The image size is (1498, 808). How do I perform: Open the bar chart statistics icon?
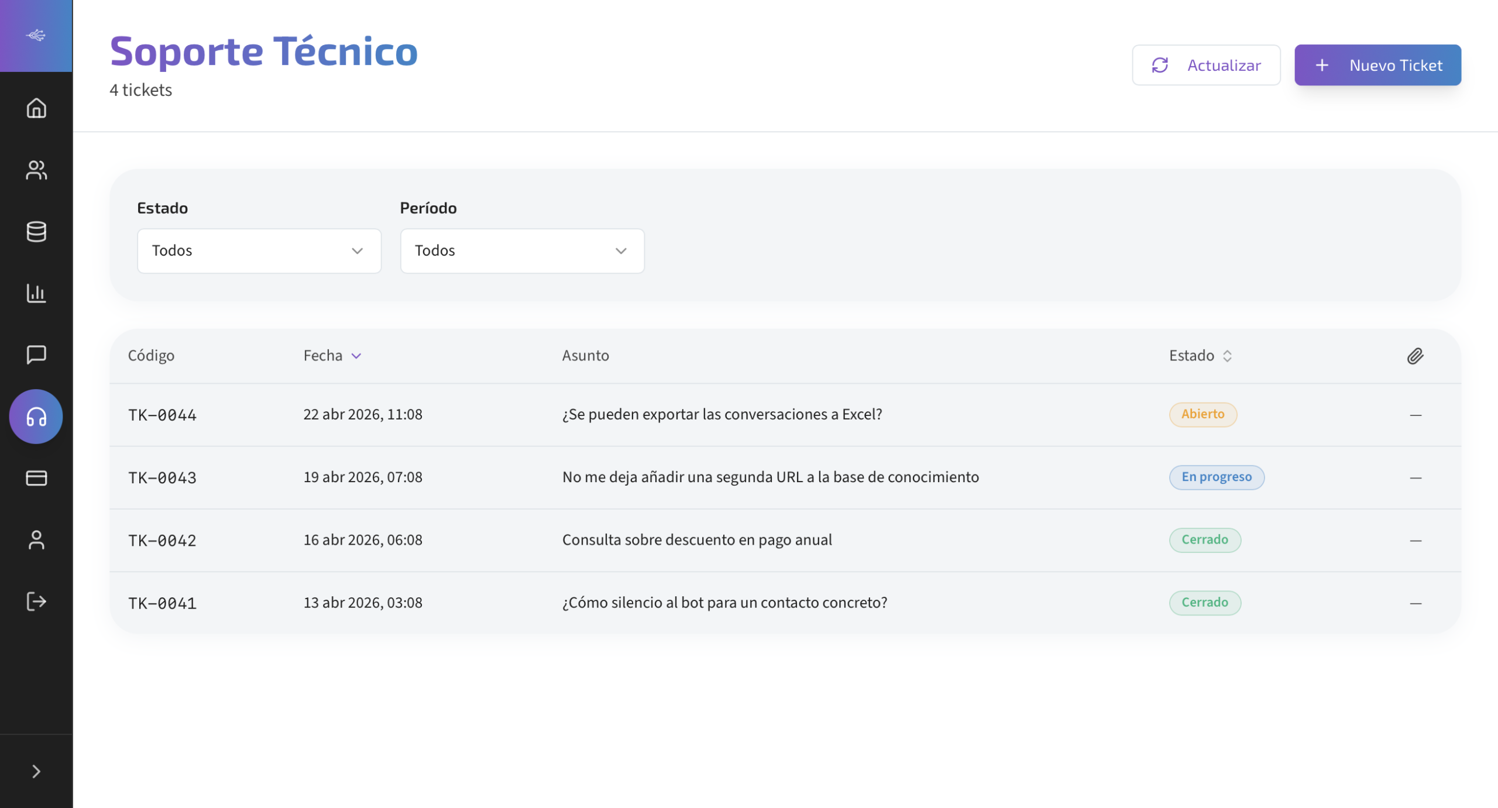[36, 293]
